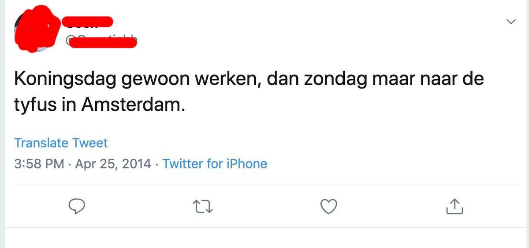Viewport: 529px width, 248px height.
Task: Click the 3:58 PM timestamp
Action: [x=40, y=164]
